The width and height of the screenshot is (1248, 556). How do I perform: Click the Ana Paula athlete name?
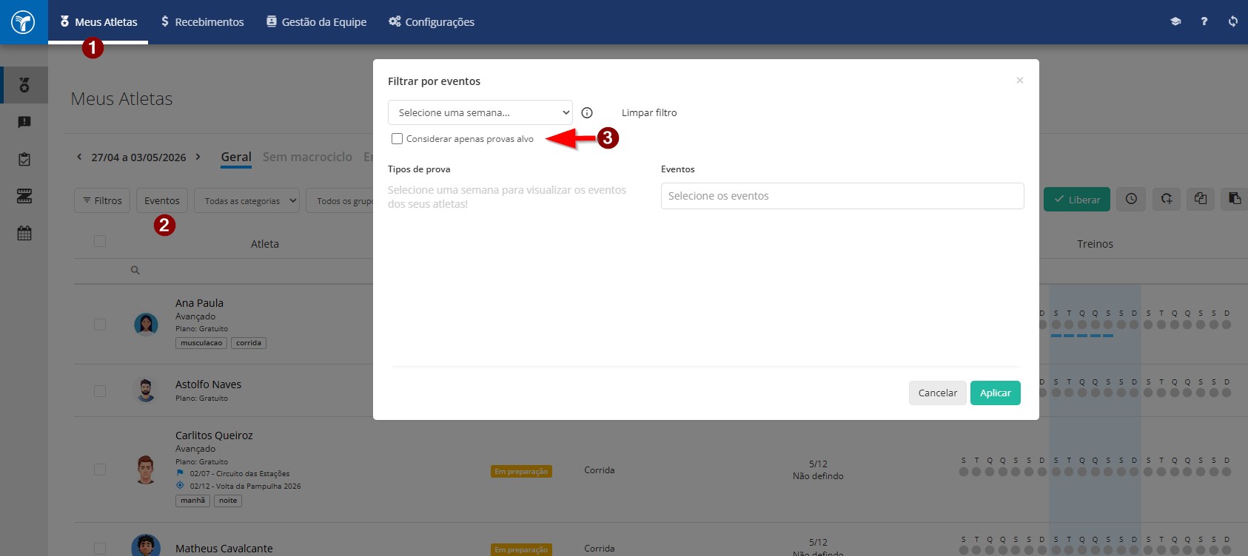tap(199, 303)
